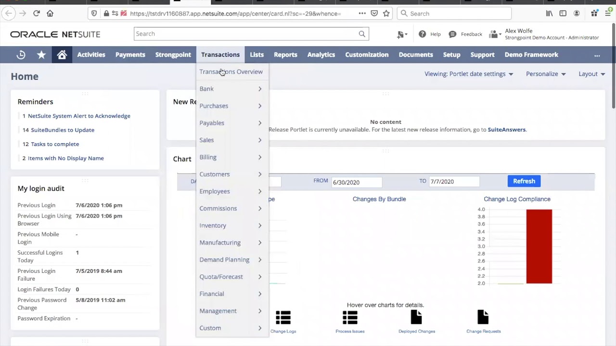Screen dimensions: 616x346
Task: Select Transactions Overview in the menu
Action: pos(231,72)
